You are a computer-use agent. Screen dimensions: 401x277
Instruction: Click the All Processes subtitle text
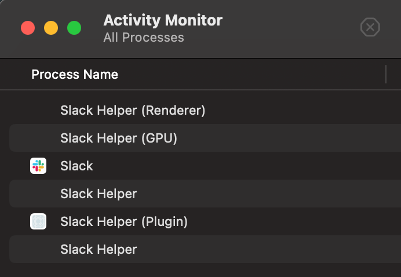tap(144, 38)
